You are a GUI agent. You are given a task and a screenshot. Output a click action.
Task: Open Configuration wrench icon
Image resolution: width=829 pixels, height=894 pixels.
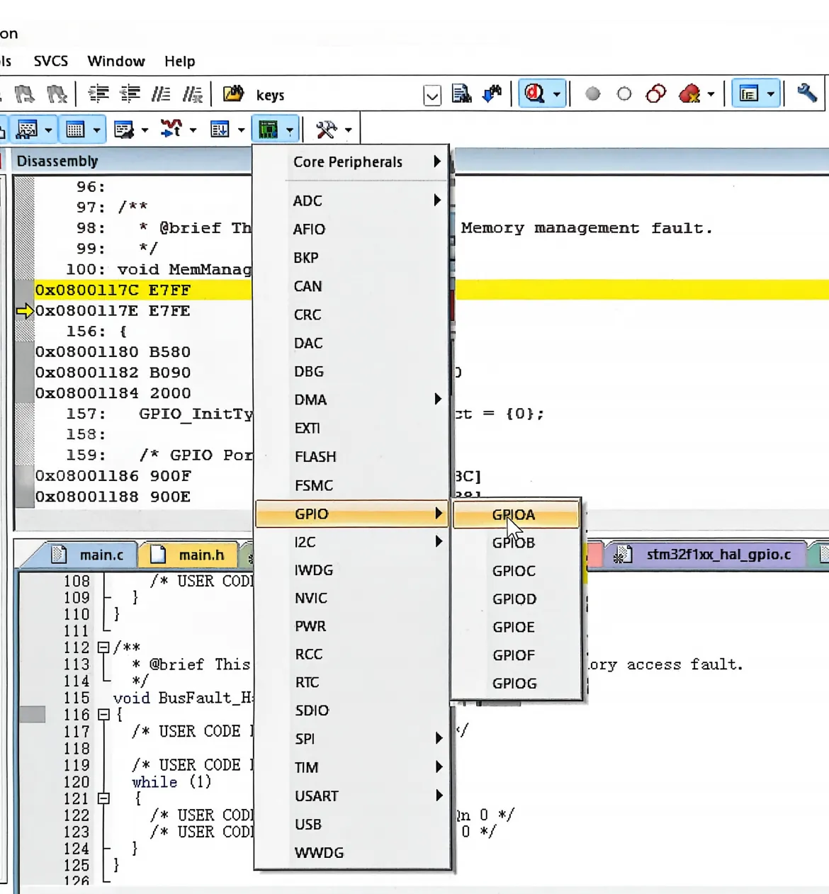click(807, 94)
